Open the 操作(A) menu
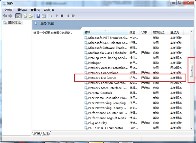 (22, 10)
